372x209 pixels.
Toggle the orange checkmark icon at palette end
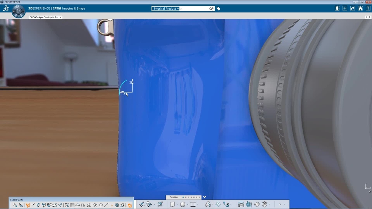point(130,205)
